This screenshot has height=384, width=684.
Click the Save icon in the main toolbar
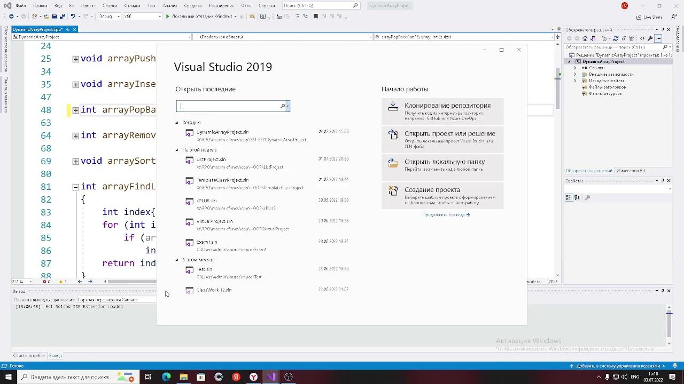coord(55,17)
